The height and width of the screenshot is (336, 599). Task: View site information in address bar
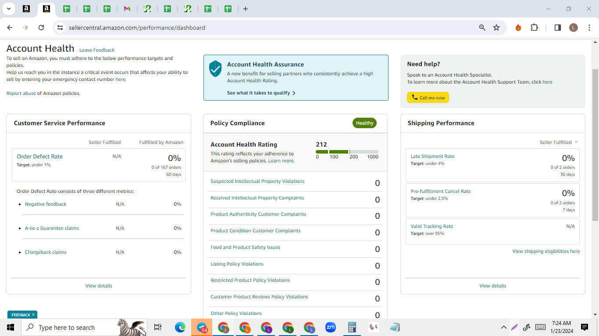tap(60, 28)
